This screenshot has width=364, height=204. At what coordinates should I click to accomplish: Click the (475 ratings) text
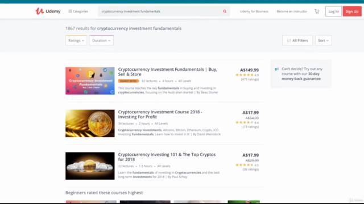pyautogui.click(x=250, y=79)
